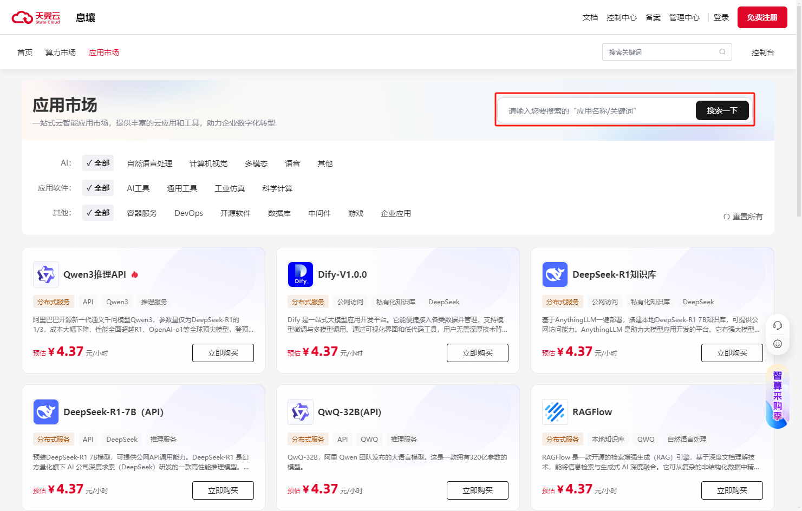Filter AI by 语音
The height and width of the screenshot is (511, 802).
[x=292, y=163]
